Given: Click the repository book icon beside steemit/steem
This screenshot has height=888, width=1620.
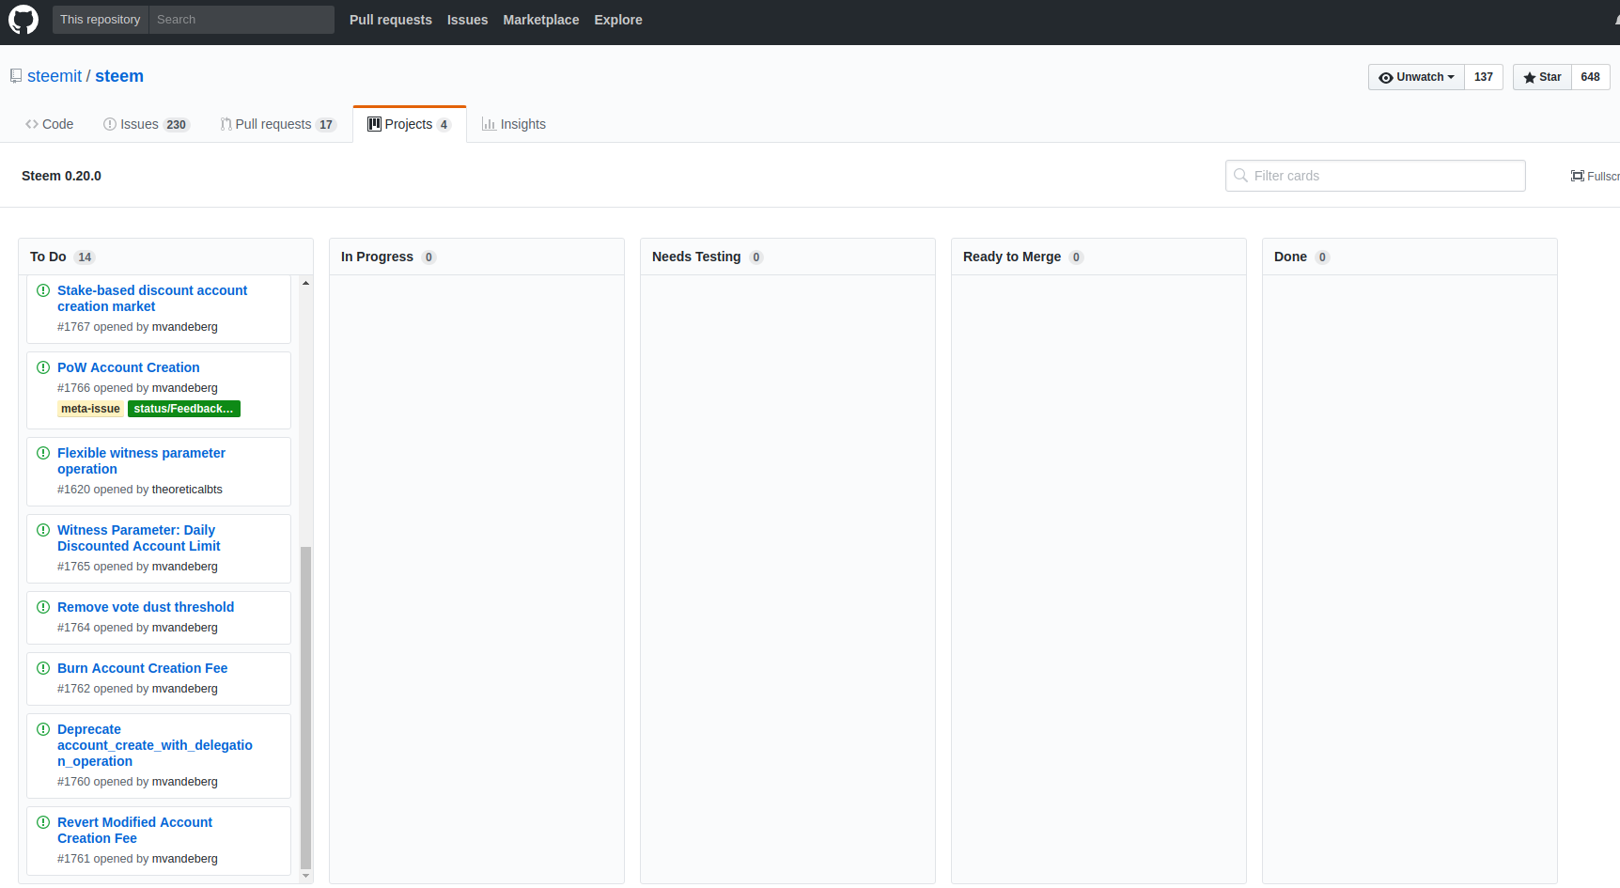Looking at the screenshot, I should (15, 75).
